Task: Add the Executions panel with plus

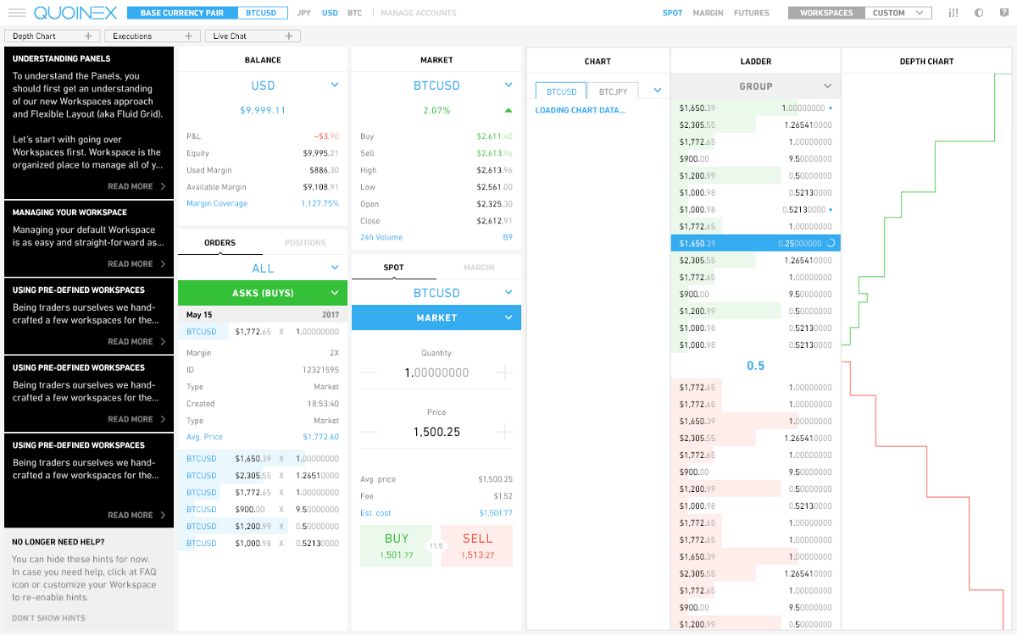Action: coord(188,36)
